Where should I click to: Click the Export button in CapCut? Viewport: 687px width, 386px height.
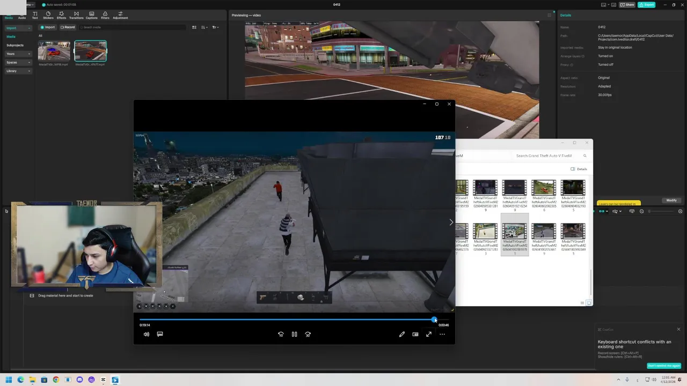pyautogui.click(x=647, y=5)
